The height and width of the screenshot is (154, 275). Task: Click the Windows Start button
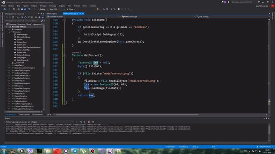[x=4, y=151]
